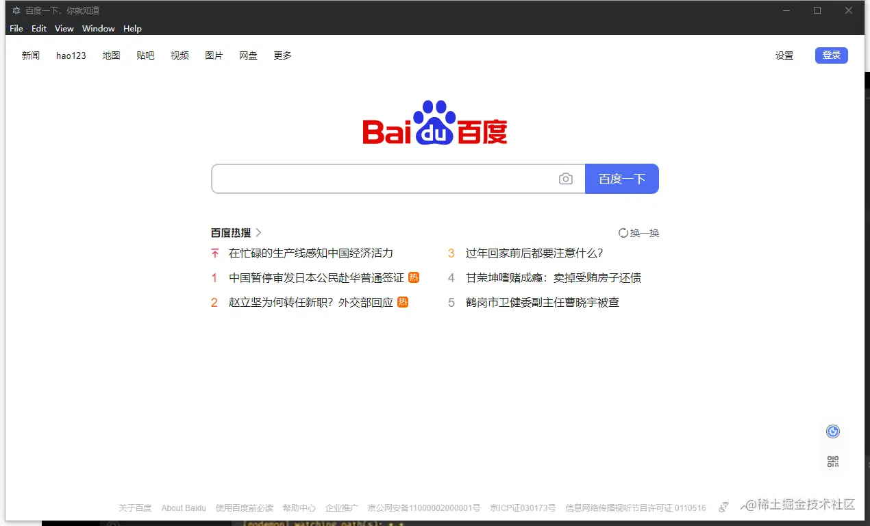The image size is (870, 526).
Task: Click the 登录 login button
Action: (831, 55)
